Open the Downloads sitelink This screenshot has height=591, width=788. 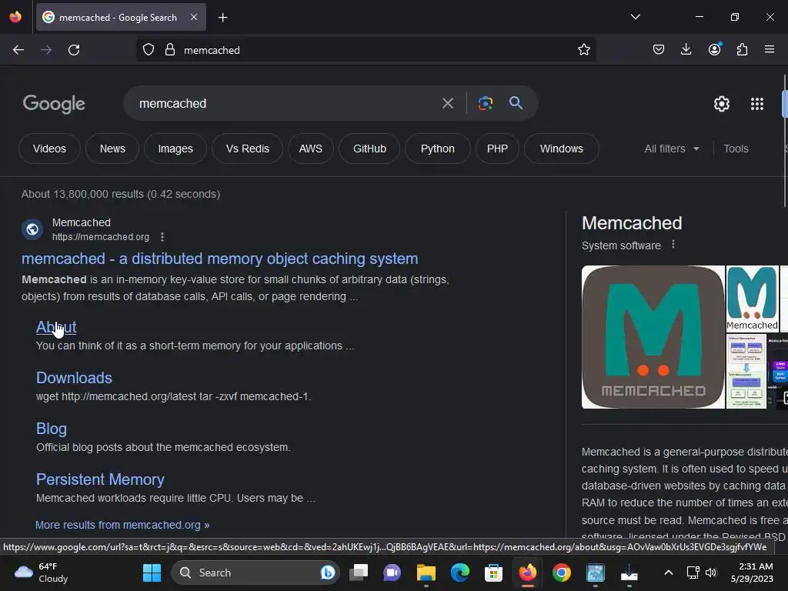74,378
